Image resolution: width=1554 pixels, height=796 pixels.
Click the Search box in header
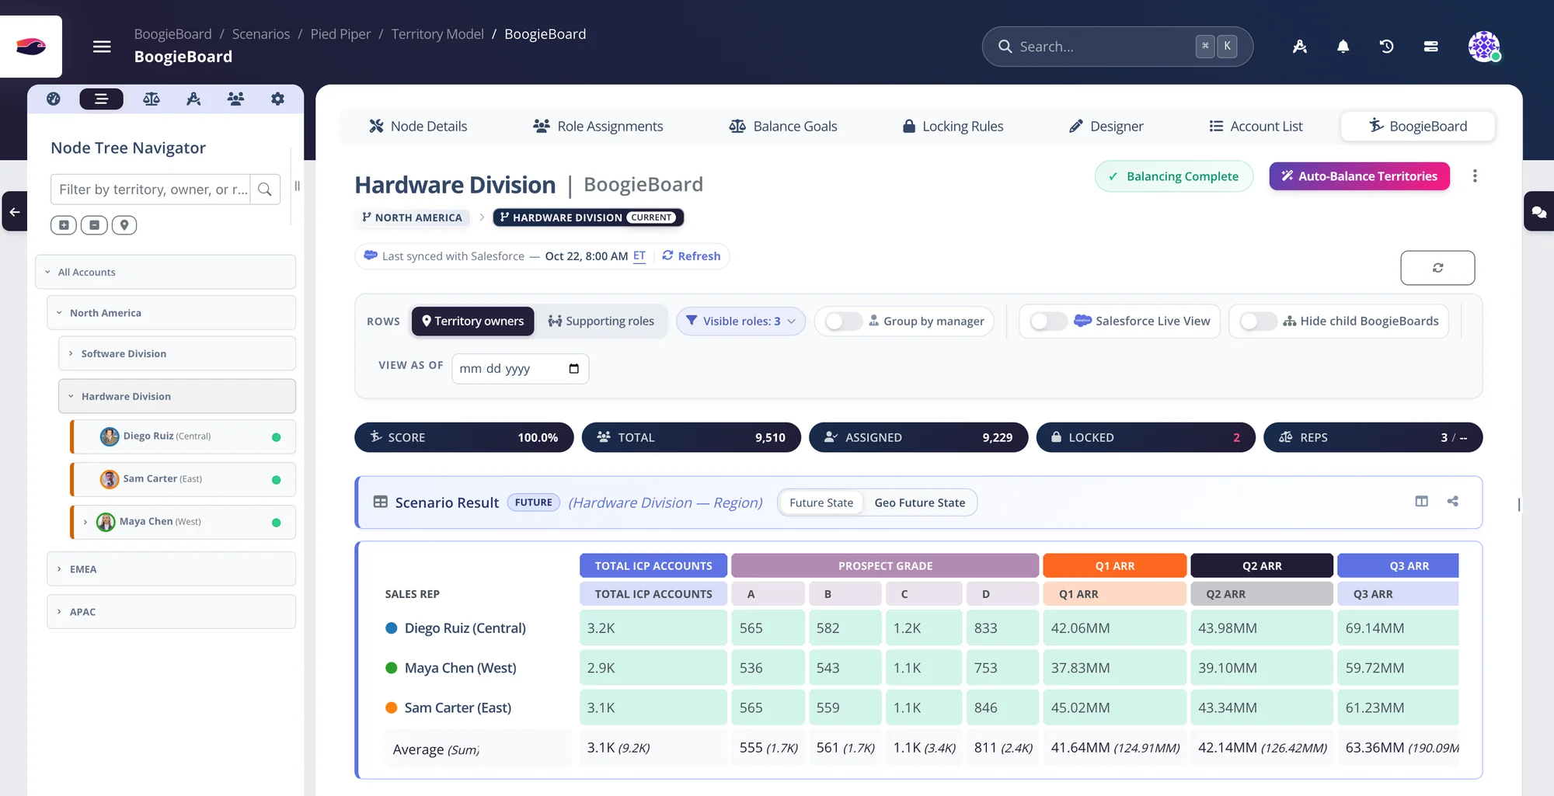point(1117,47)
